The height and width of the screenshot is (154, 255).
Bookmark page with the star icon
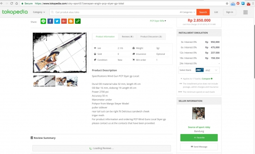coord(227,3)
